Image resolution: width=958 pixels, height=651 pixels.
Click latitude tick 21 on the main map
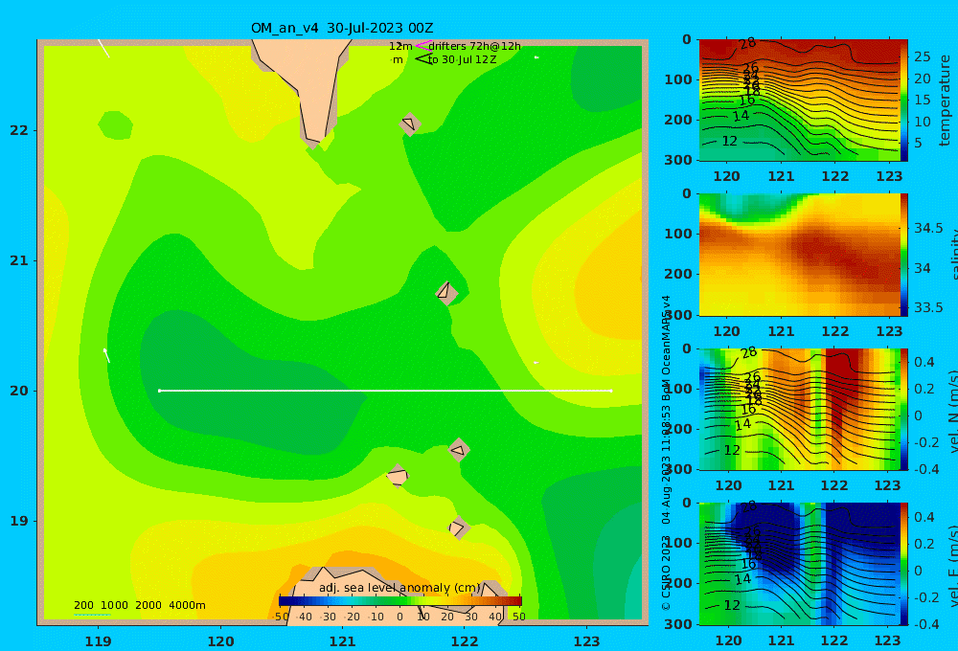click(19, 260)
